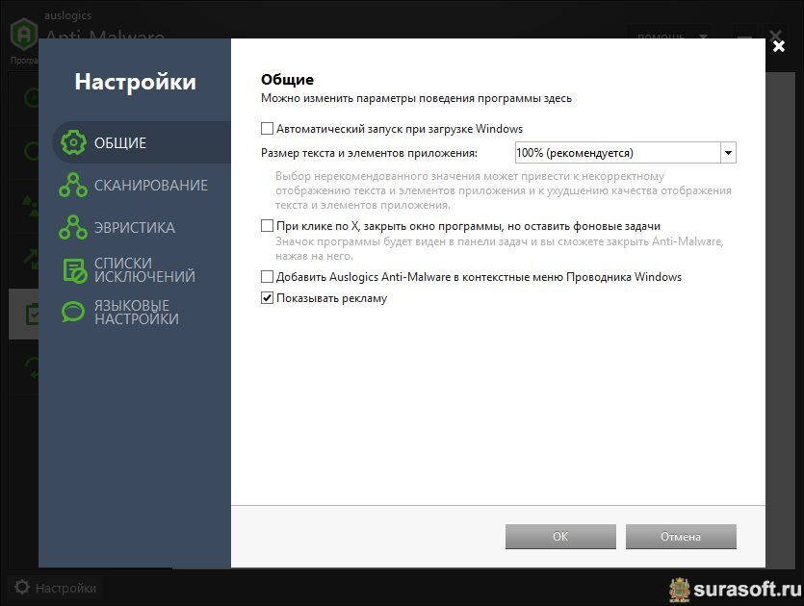
Task: Click the Отмена button
Action: click(681, 537)
